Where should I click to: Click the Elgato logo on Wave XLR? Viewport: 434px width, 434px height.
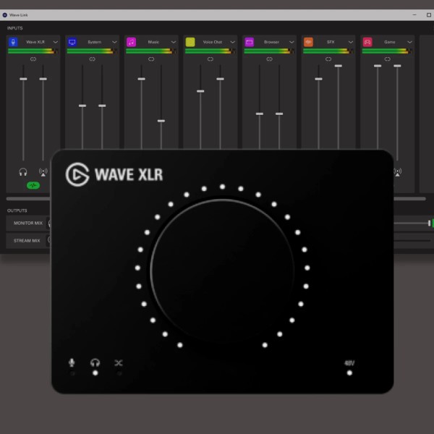77,174
